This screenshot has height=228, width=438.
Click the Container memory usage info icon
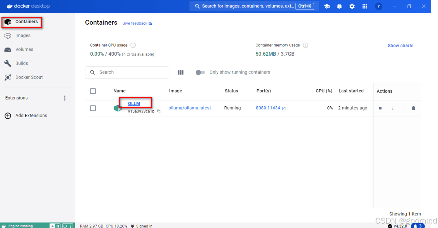click(x=306, y=45)
